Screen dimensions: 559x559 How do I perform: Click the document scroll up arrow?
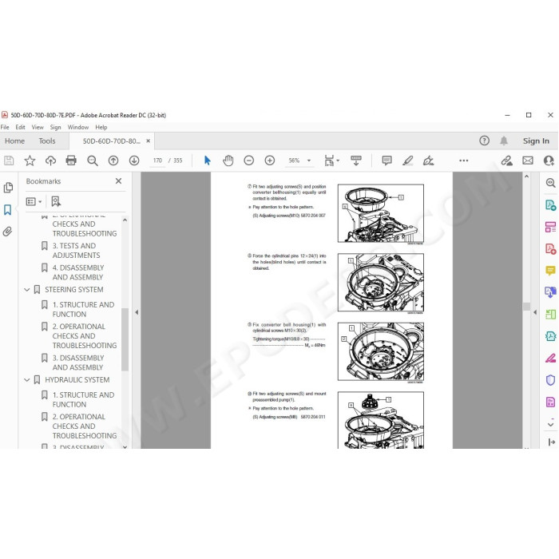[526, 176]
